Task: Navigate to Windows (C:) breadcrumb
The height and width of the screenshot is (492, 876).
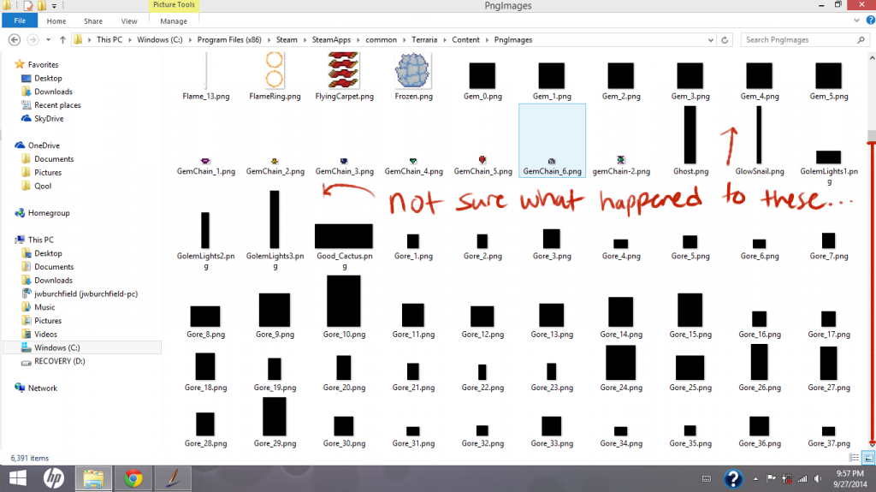Action: pyautogui.click(x=160, y=39)
